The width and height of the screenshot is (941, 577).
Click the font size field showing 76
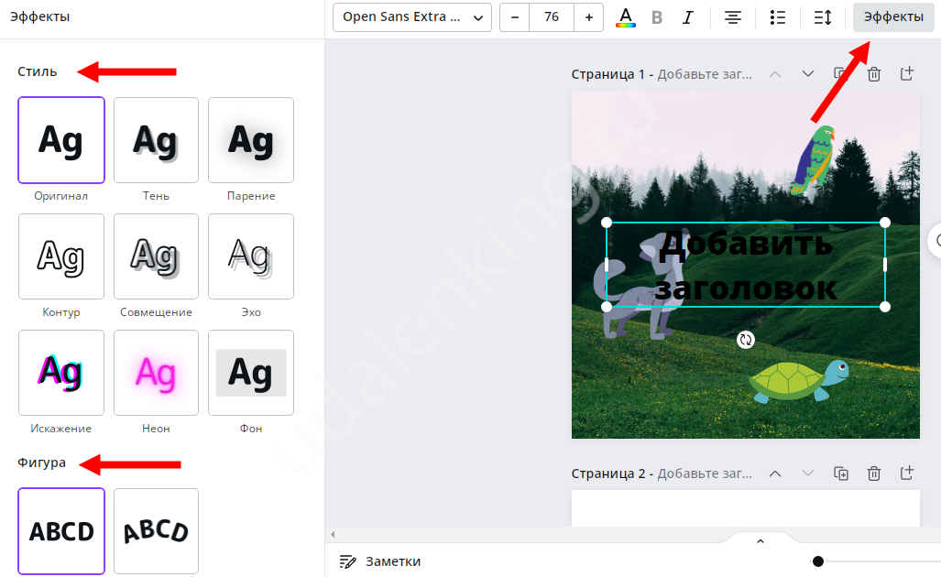(x=552, y=17)
